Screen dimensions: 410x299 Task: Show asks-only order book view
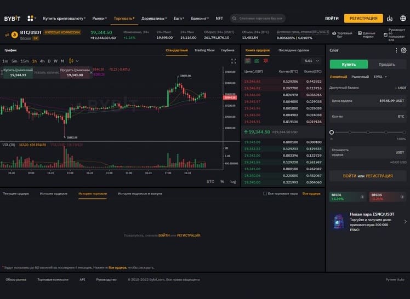click(x=266, y=61)
